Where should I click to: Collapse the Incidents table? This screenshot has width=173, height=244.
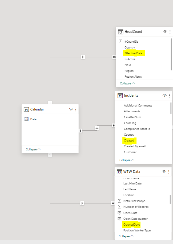click(x=127, y=160)
